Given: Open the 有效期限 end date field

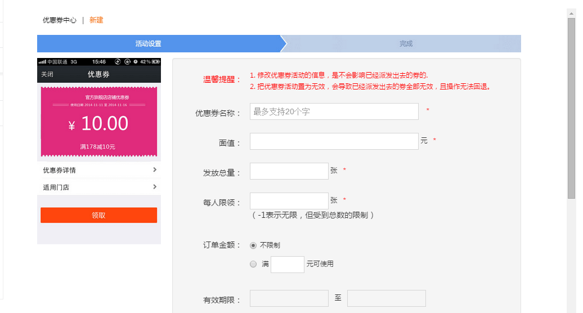Looking at the screenshot, I should point(386,298).
